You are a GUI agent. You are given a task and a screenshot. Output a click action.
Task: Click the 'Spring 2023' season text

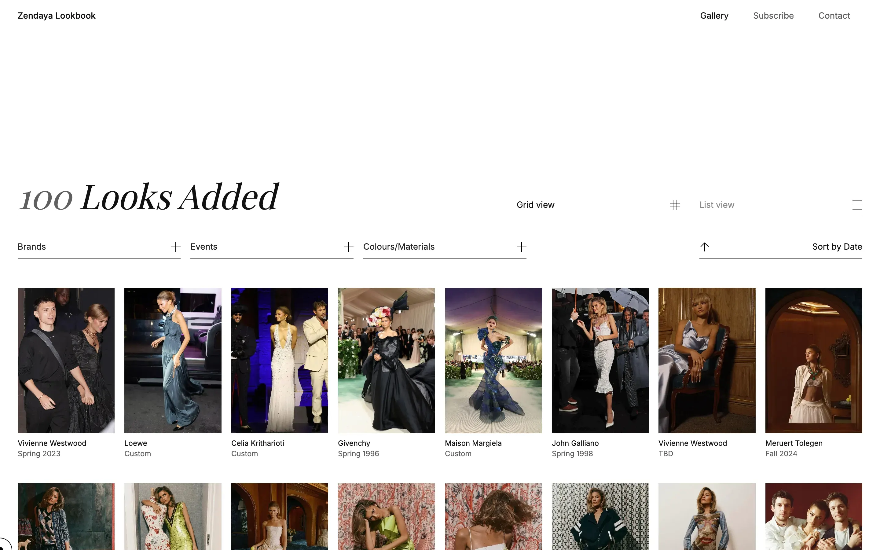pyautogui.click(x=39, y=454)
